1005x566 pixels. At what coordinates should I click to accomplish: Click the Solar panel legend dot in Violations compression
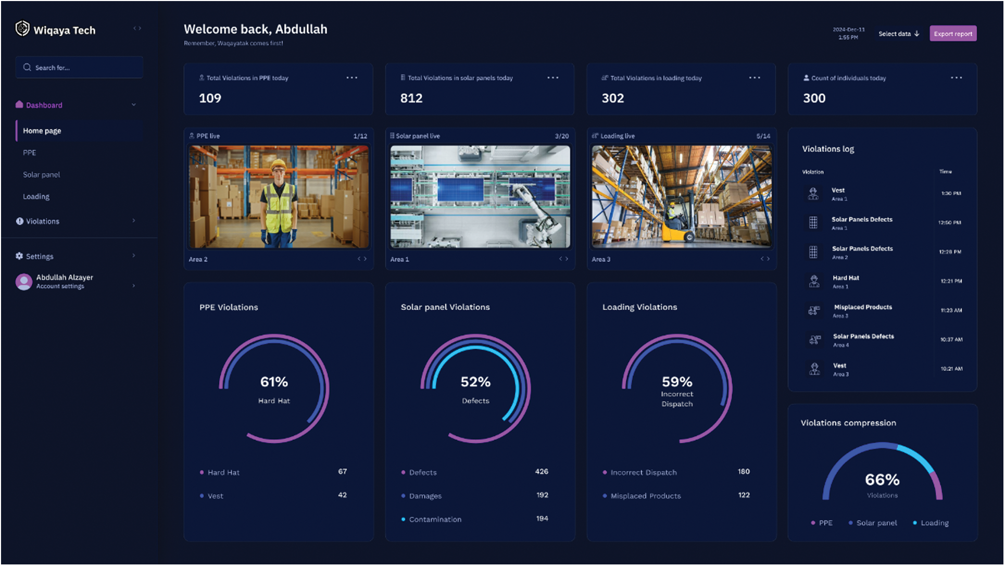coord(851,523)
